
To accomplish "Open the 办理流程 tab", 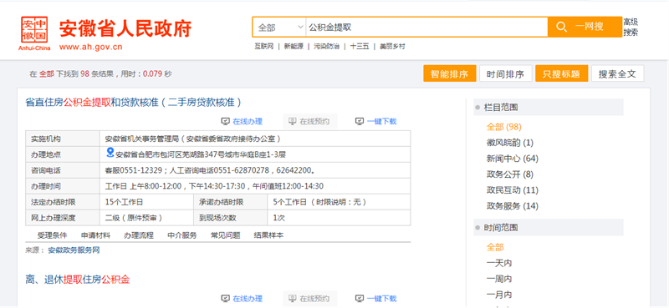I will (x=139, y=235).
